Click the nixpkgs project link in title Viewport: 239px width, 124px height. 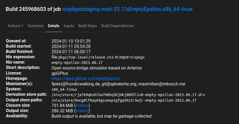(x=71, y=9)
